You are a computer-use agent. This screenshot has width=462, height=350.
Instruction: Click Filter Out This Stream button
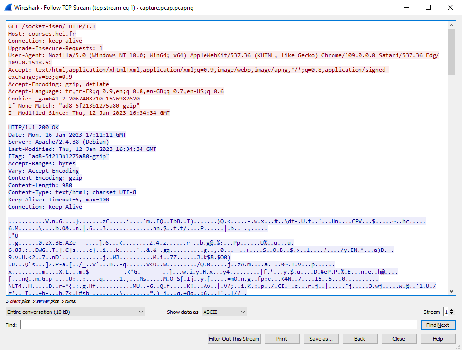[x=234, y=339]
